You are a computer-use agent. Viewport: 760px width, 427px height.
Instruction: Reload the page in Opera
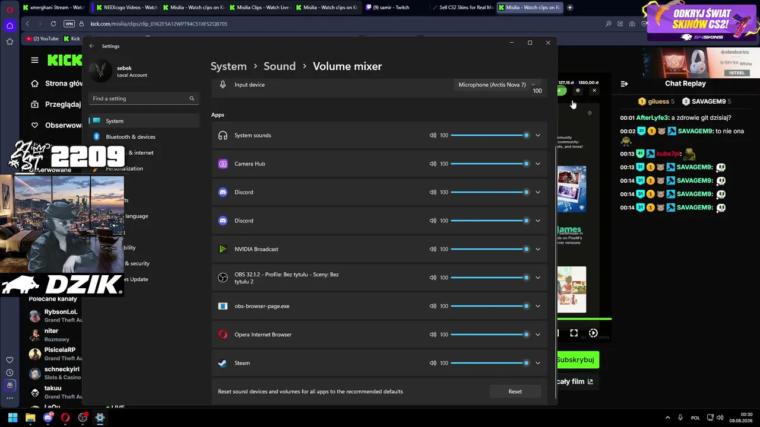pos(53,24)
